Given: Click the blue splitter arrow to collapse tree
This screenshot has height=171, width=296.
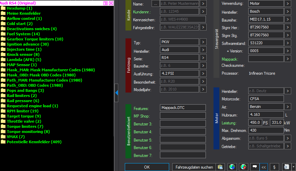Looking at the screenshot, I should [x=117, y=93].
